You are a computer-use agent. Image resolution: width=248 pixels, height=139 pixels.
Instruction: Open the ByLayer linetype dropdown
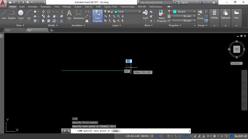point(184,20)
